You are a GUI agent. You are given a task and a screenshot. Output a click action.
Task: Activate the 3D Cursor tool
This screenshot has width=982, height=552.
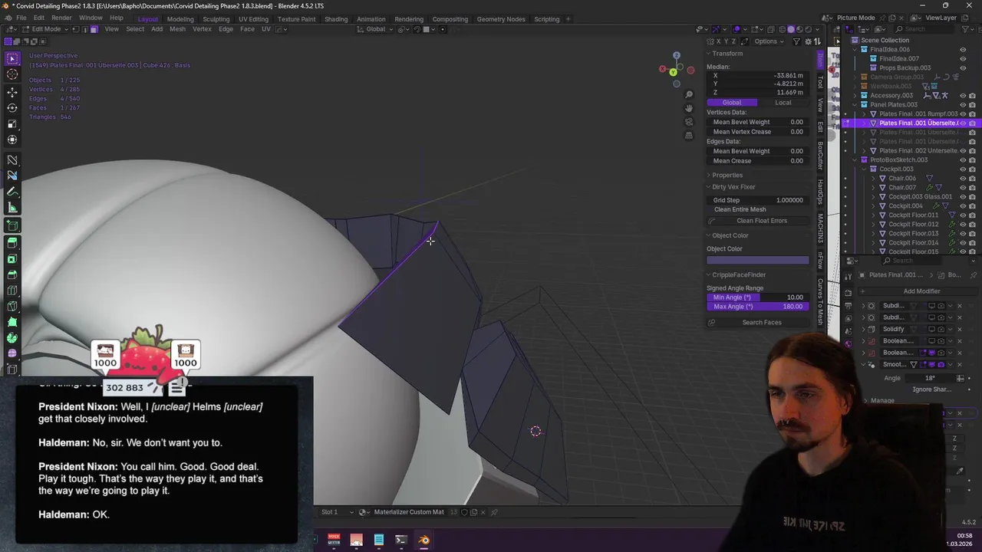click(x=12, y=74)
